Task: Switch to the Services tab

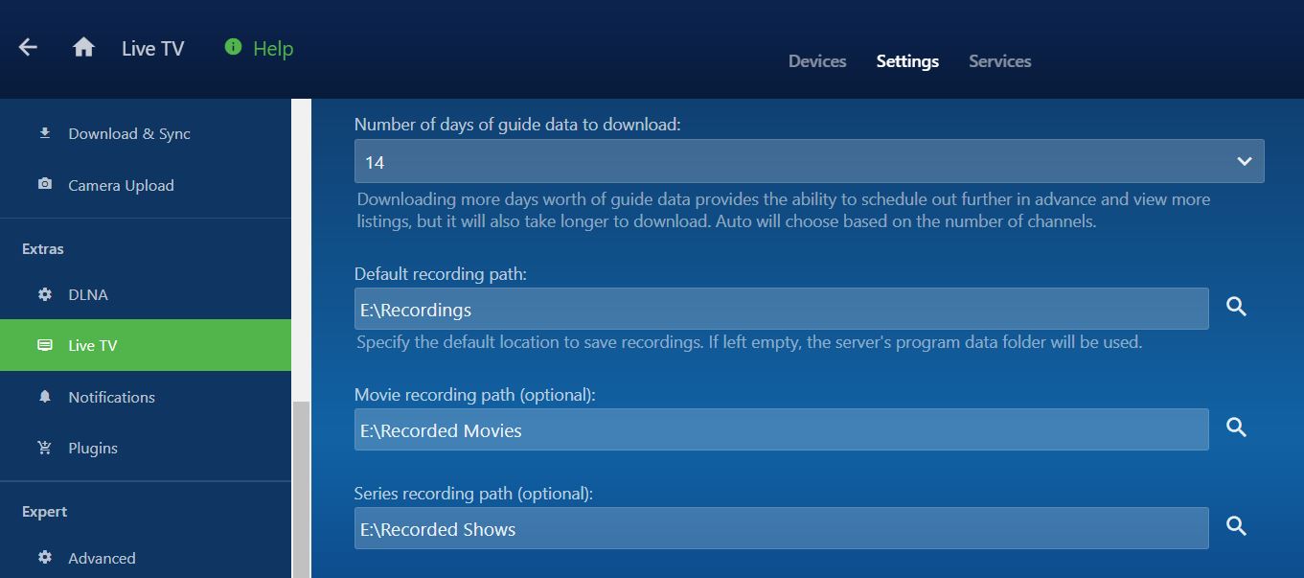Action: 999,61
